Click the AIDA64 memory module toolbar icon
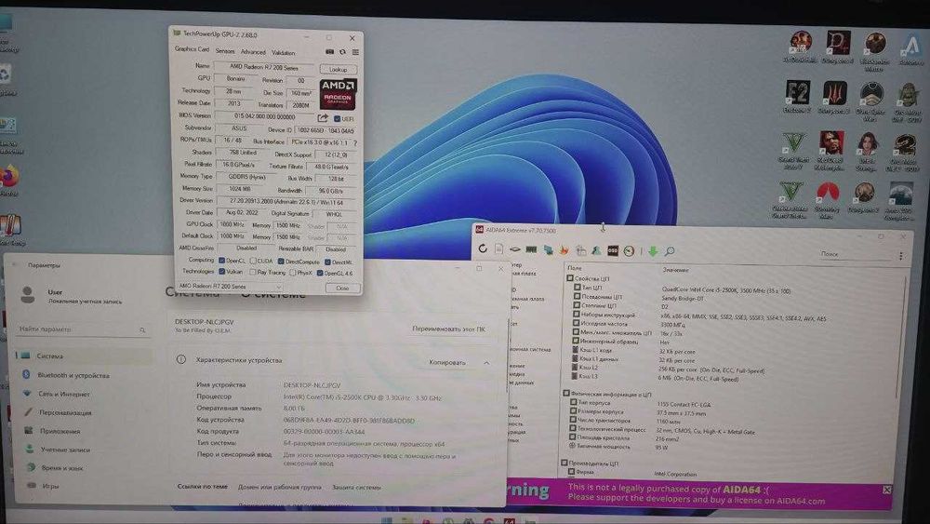930x524 pixels. [531, 249]
